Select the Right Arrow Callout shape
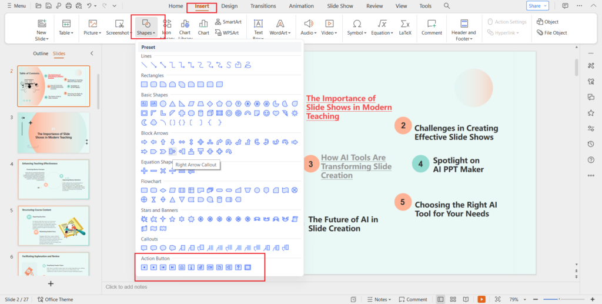602x304 pixels. pos(172,152)
